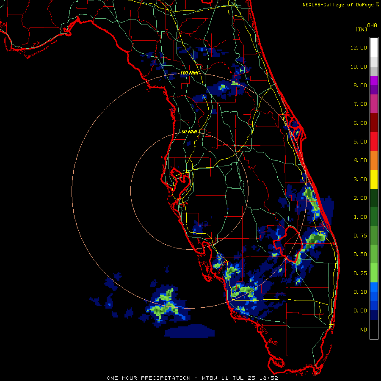Click the 50 NMI range ring label
381x381 pixels.
tap(189, 132)
